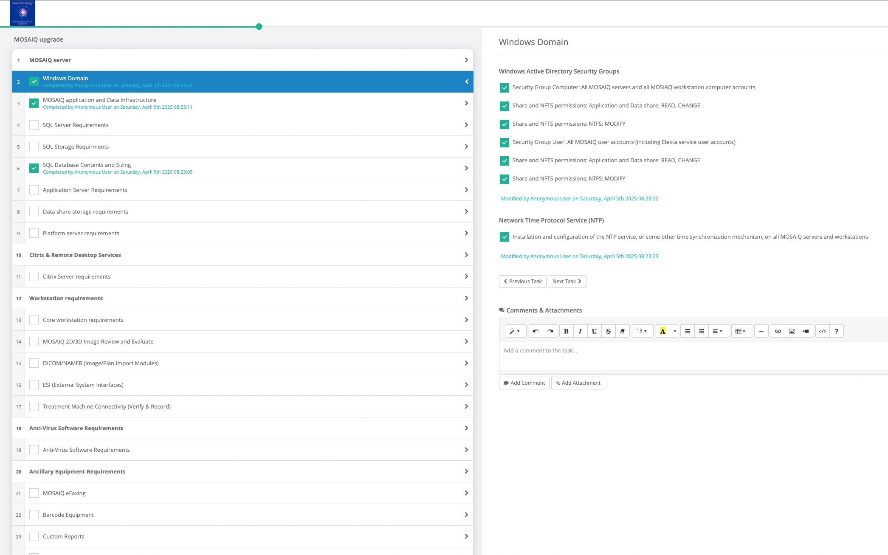This screenshot has height=555, width=888.
Task: Collapse the Windows Domain row chevron
Action: tap(466, 82)
